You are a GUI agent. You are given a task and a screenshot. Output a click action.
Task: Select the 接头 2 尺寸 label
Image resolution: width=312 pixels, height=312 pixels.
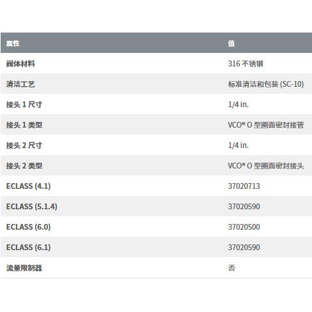24,145
